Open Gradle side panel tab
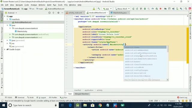 [x=190, y=16]
